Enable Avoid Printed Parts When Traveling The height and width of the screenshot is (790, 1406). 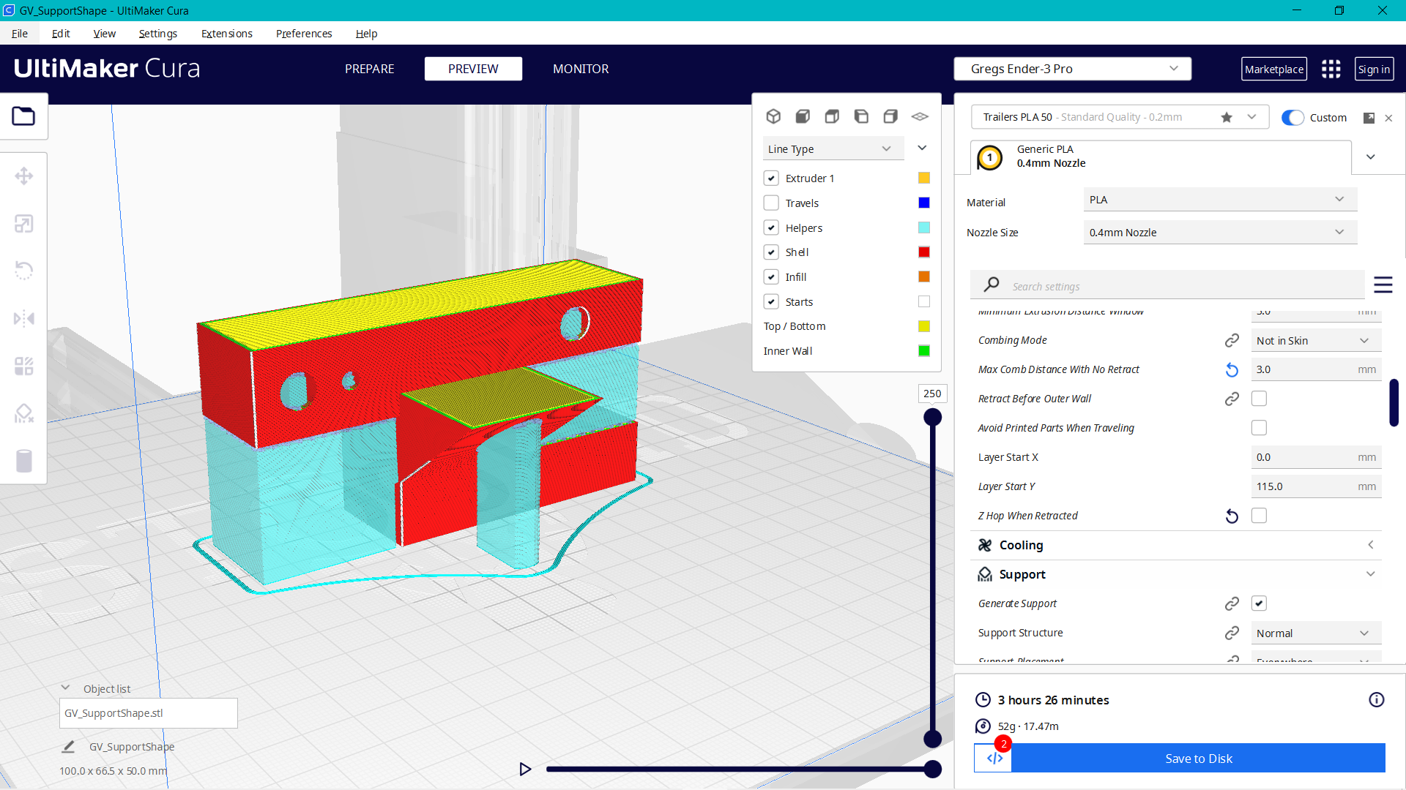tap(1259, 428)
